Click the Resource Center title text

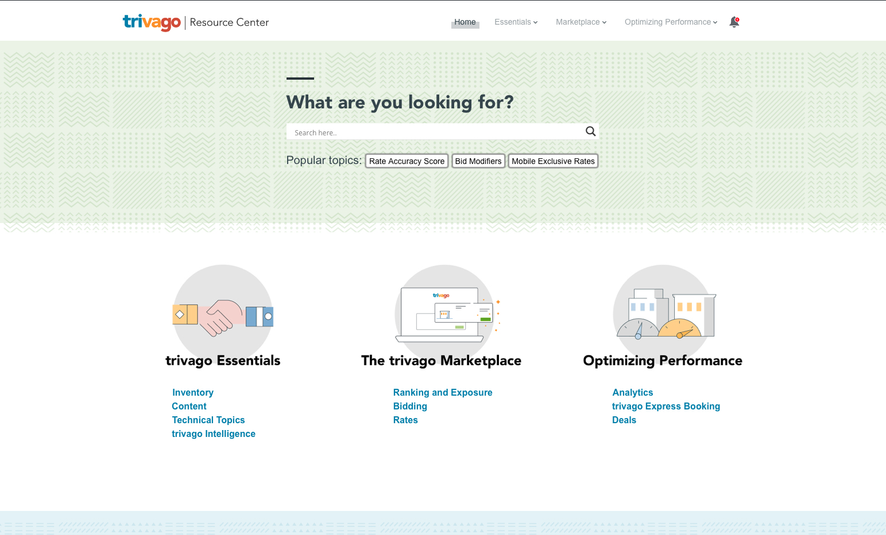pos(229,22)
